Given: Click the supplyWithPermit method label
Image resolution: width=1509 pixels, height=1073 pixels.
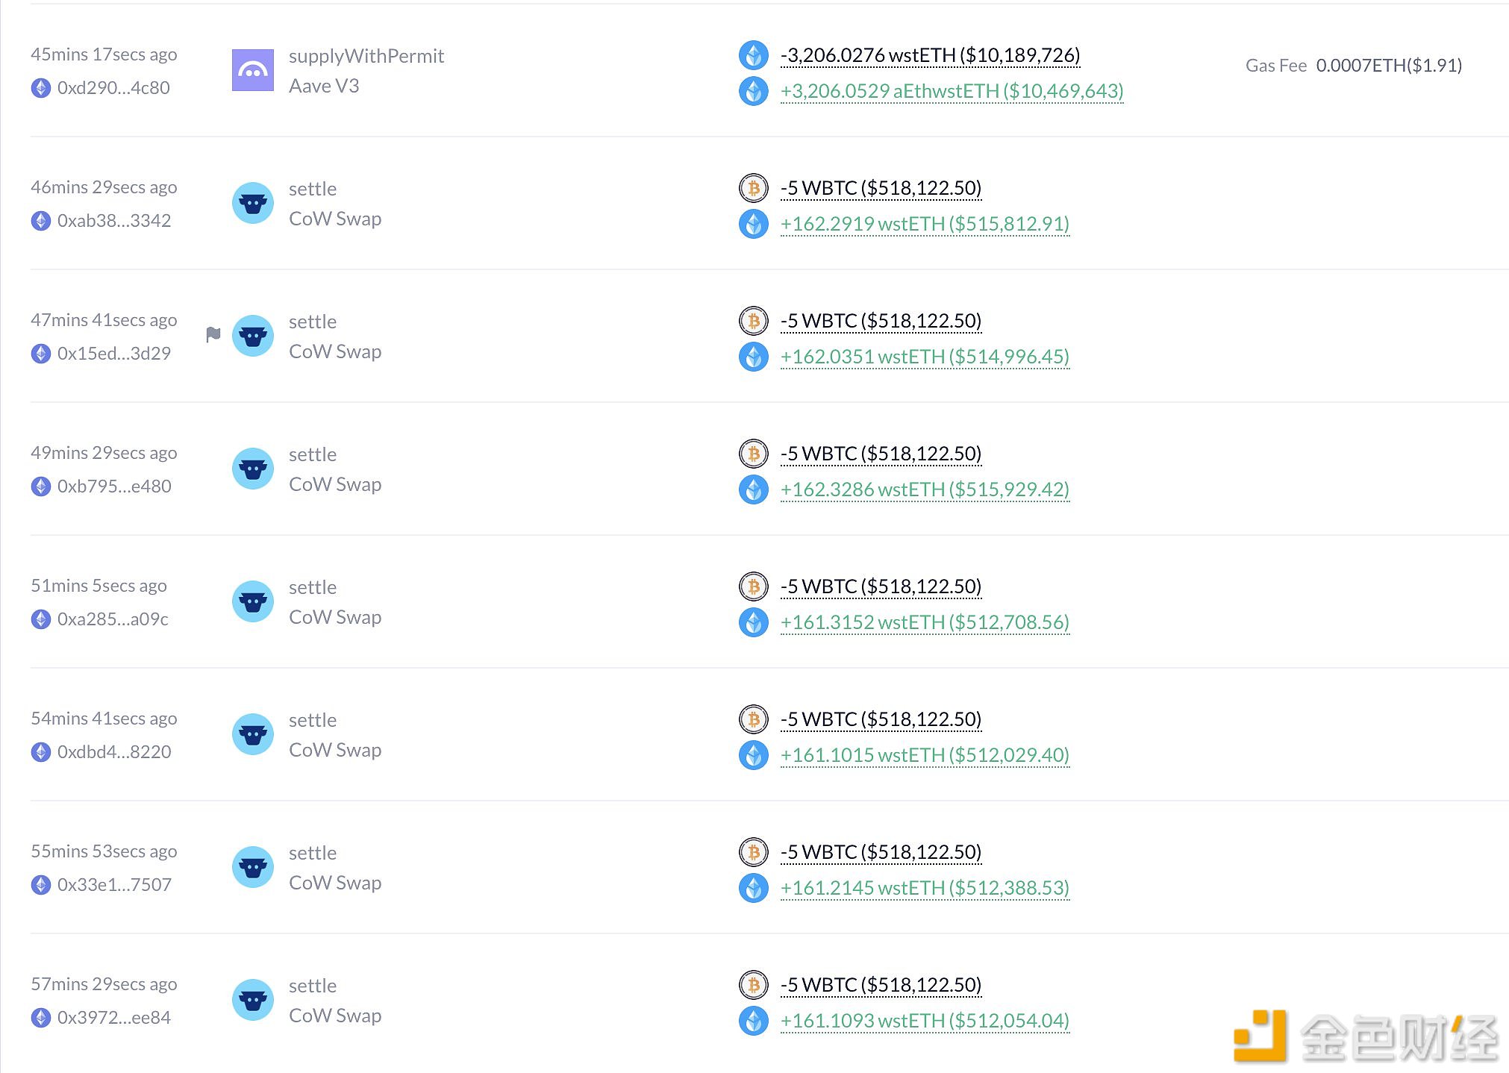Looking at the screenshot, I should pos(366,56).
